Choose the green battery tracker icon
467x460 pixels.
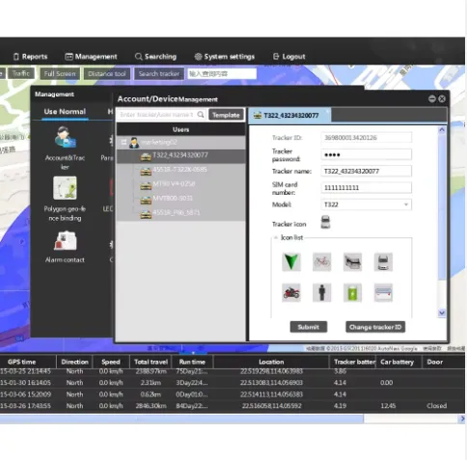[352, 292]
